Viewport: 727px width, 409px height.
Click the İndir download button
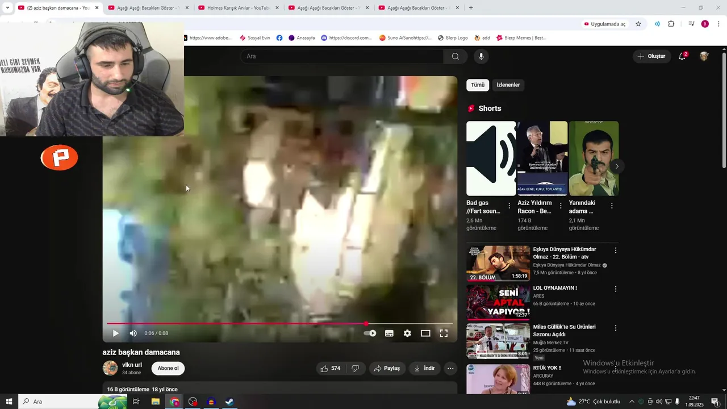424,369
